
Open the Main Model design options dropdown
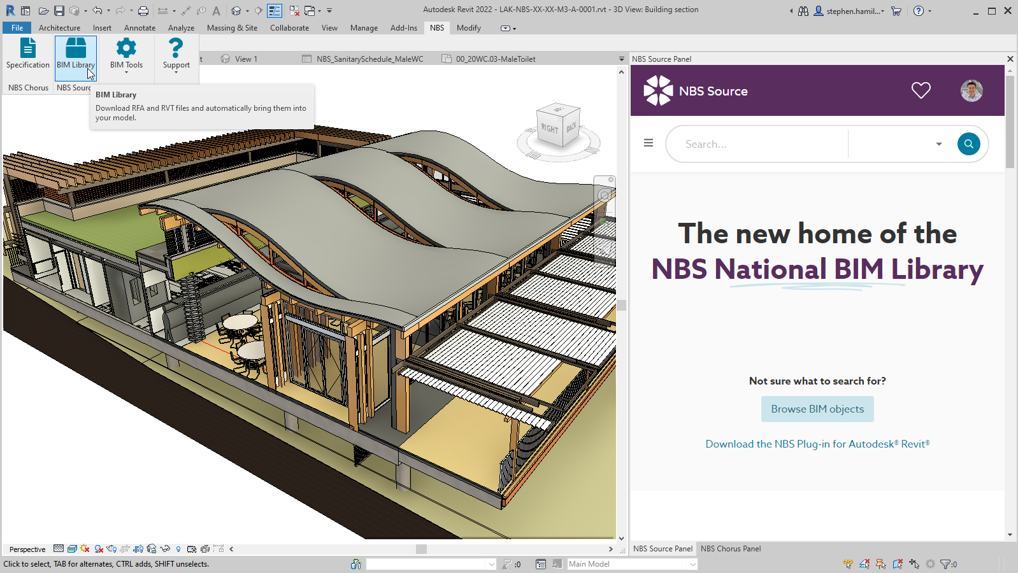631,564
